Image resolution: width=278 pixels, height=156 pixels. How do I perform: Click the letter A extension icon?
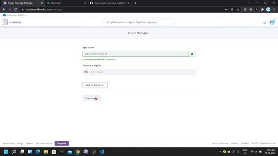point(257,10)
